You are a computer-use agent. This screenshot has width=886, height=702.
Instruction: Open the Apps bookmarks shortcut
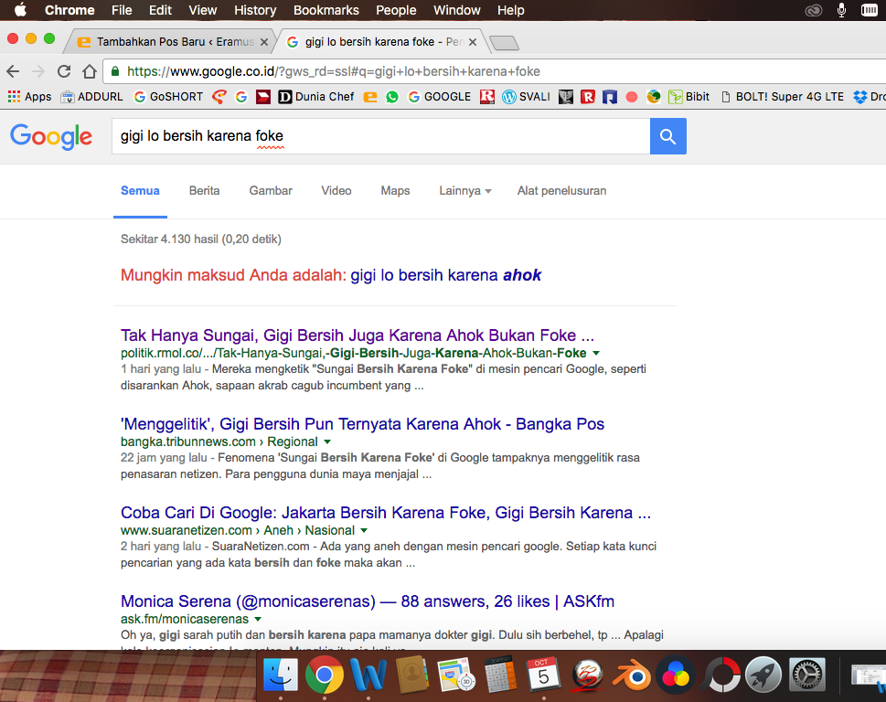tap(30, 97)
